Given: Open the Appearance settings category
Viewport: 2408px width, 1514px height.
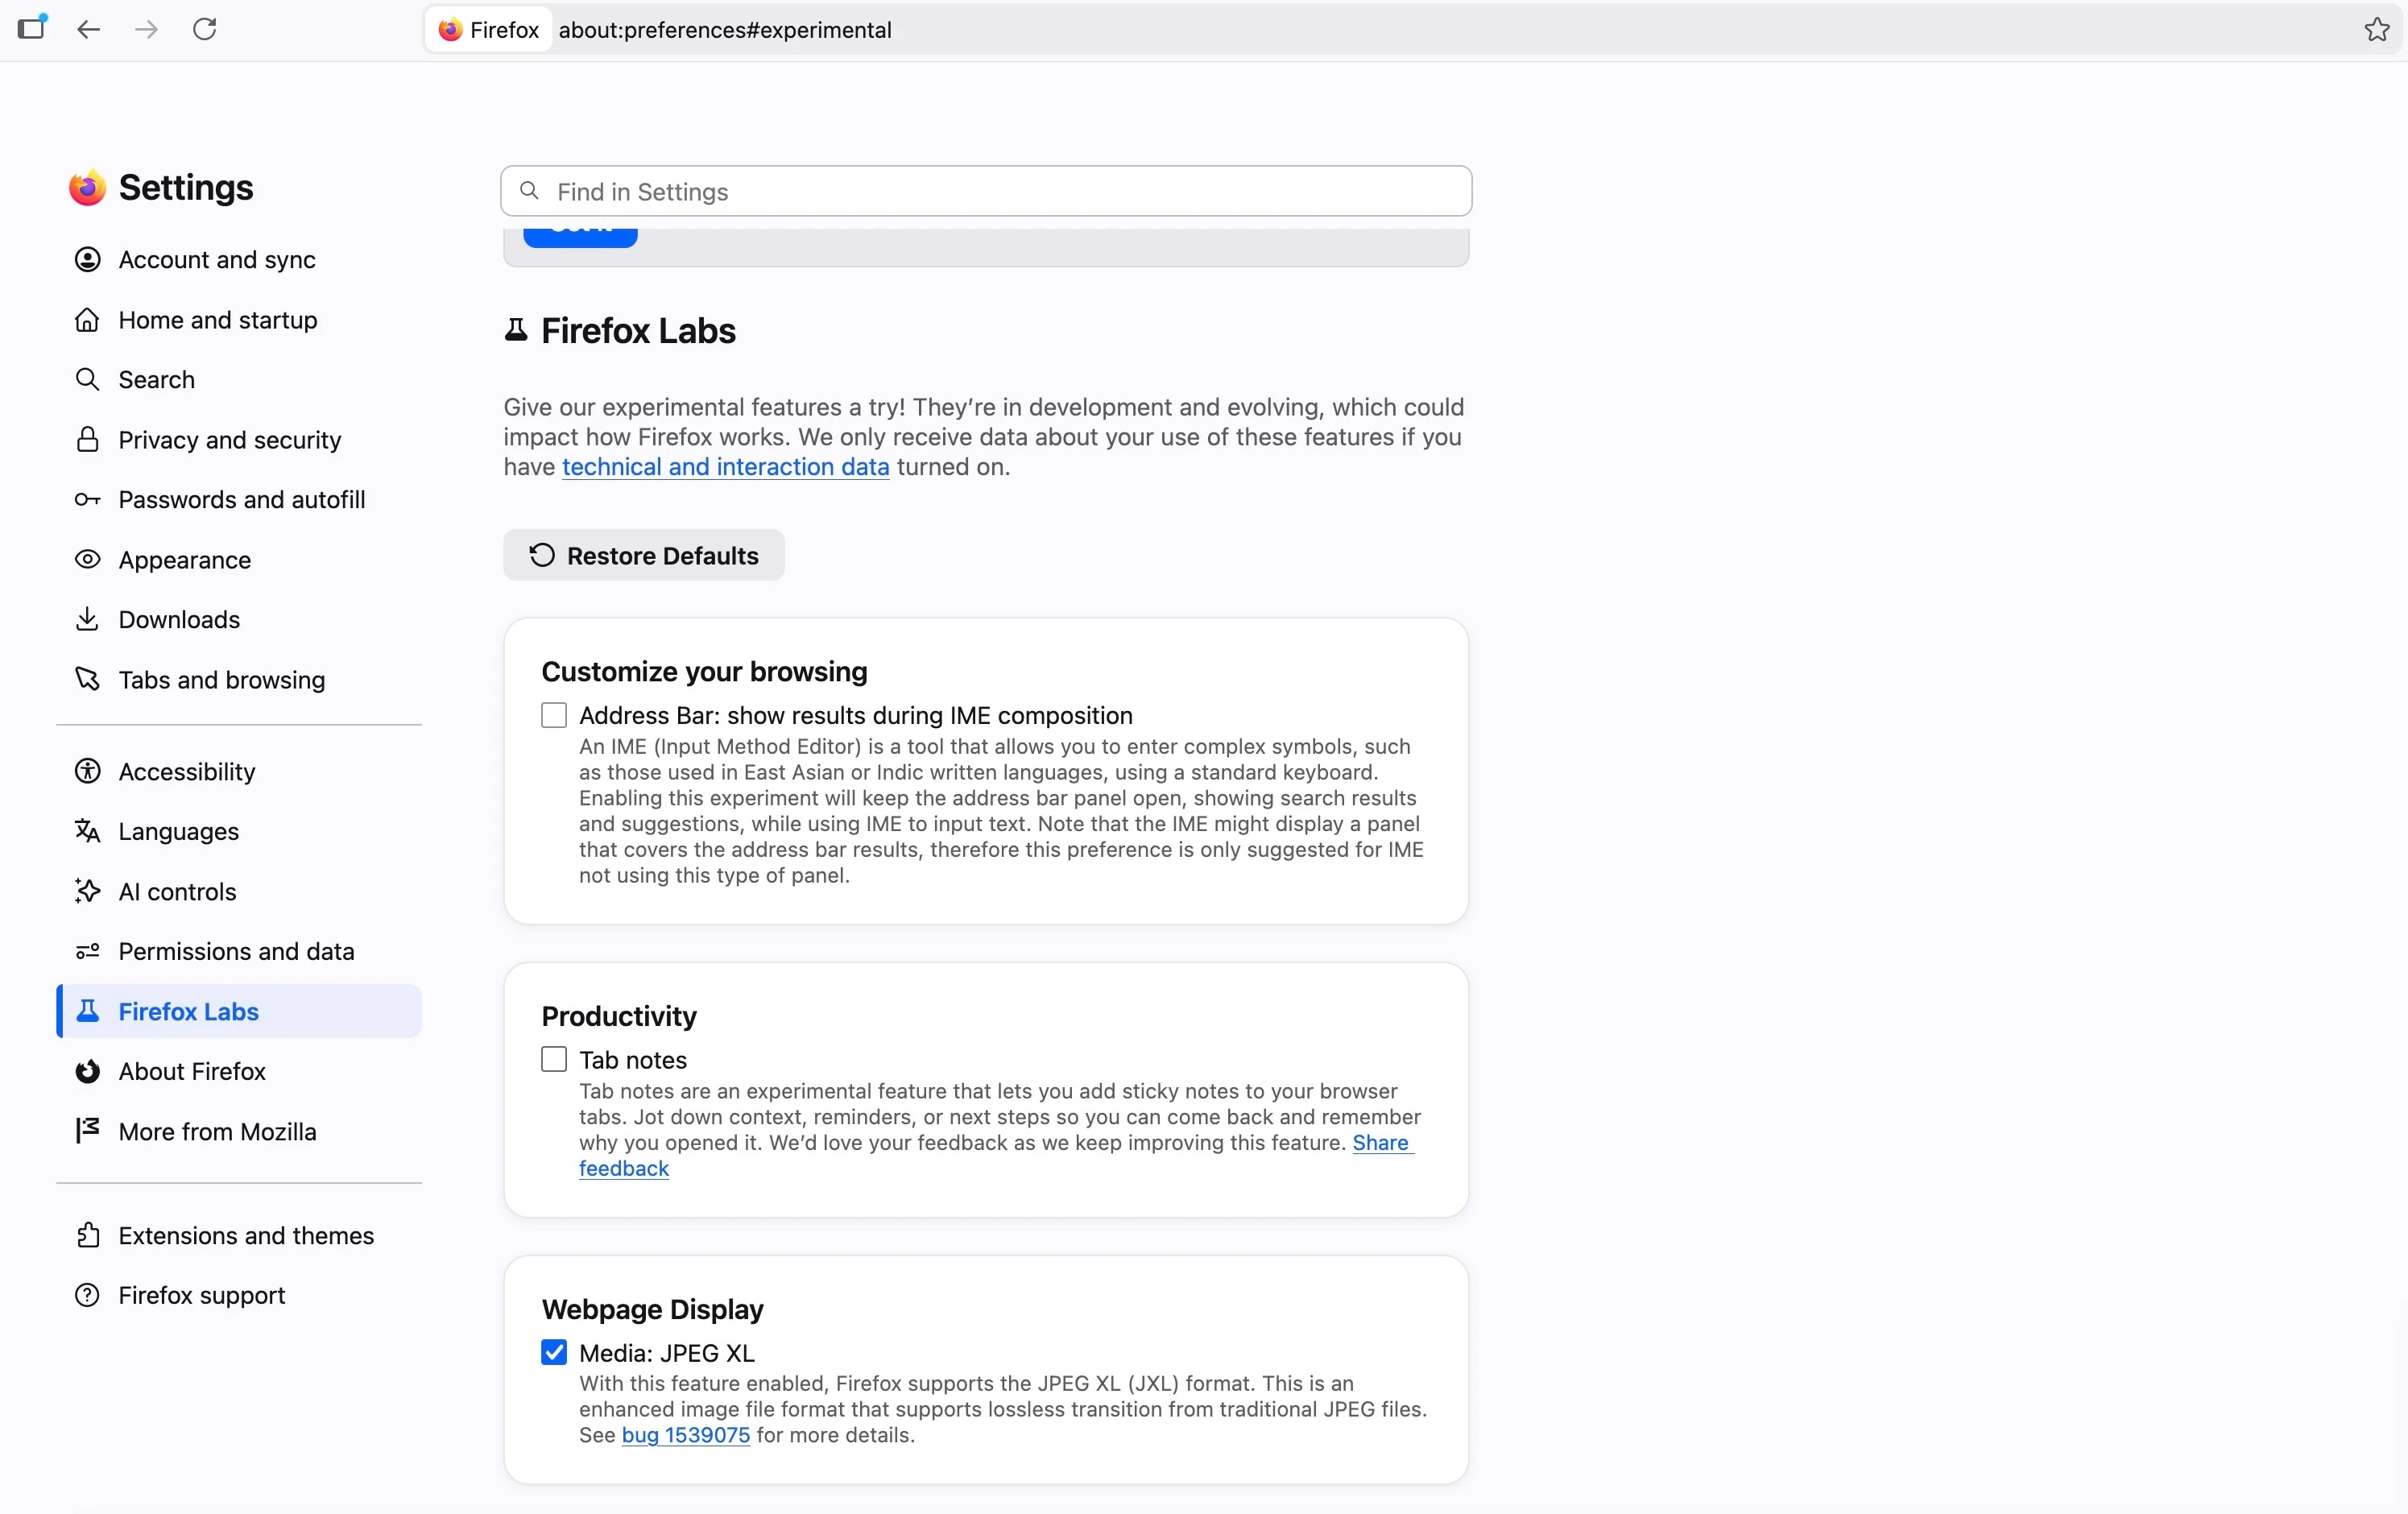Looking at the screenshot, I should tap(239, 560).
